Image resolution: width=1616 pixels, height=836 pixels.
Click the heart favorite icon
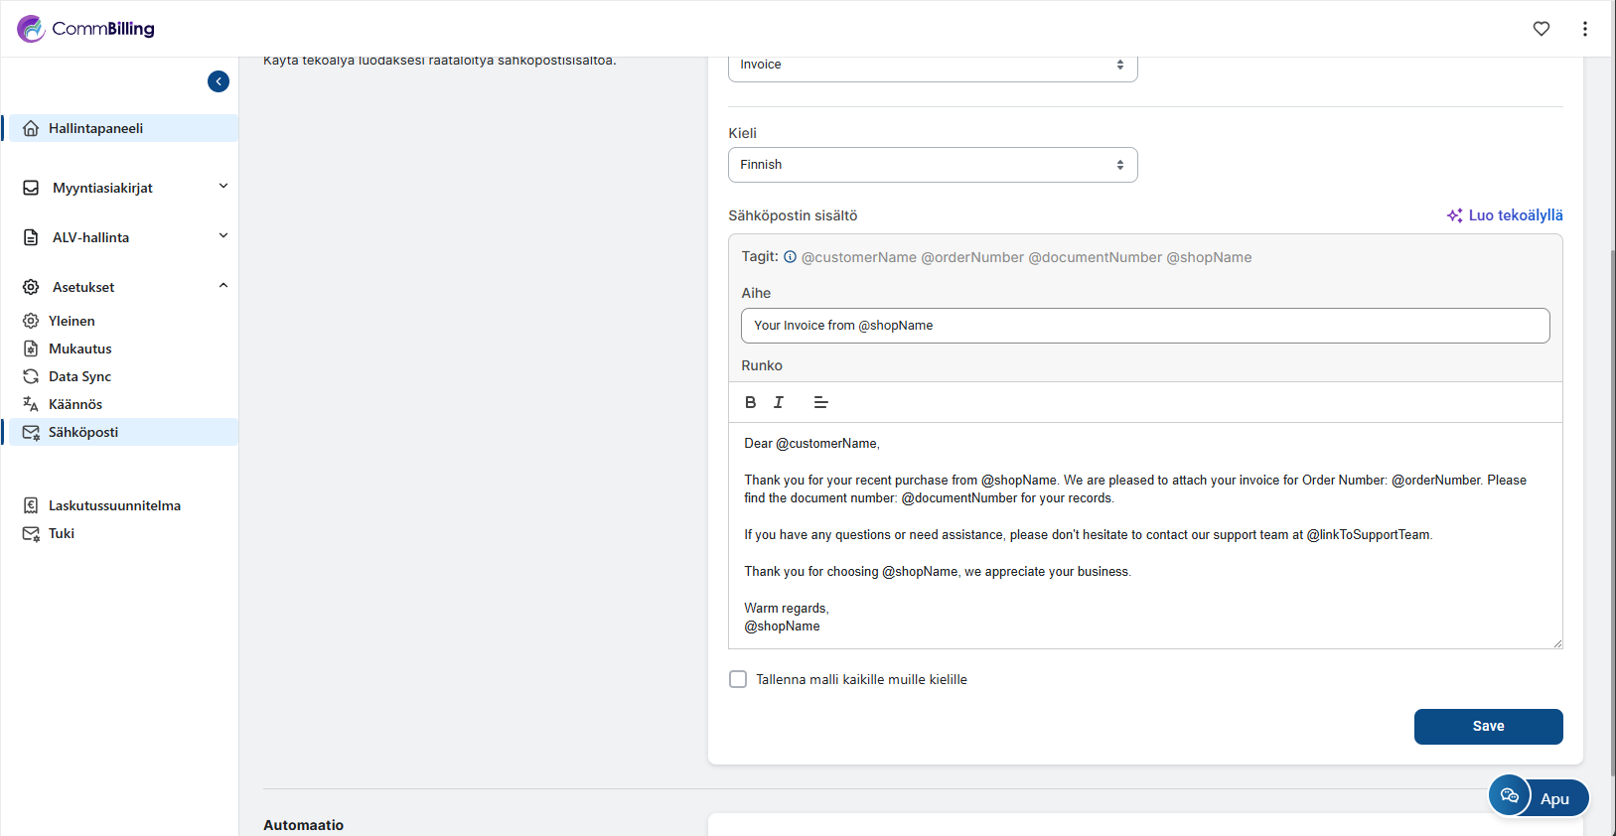1541,29
